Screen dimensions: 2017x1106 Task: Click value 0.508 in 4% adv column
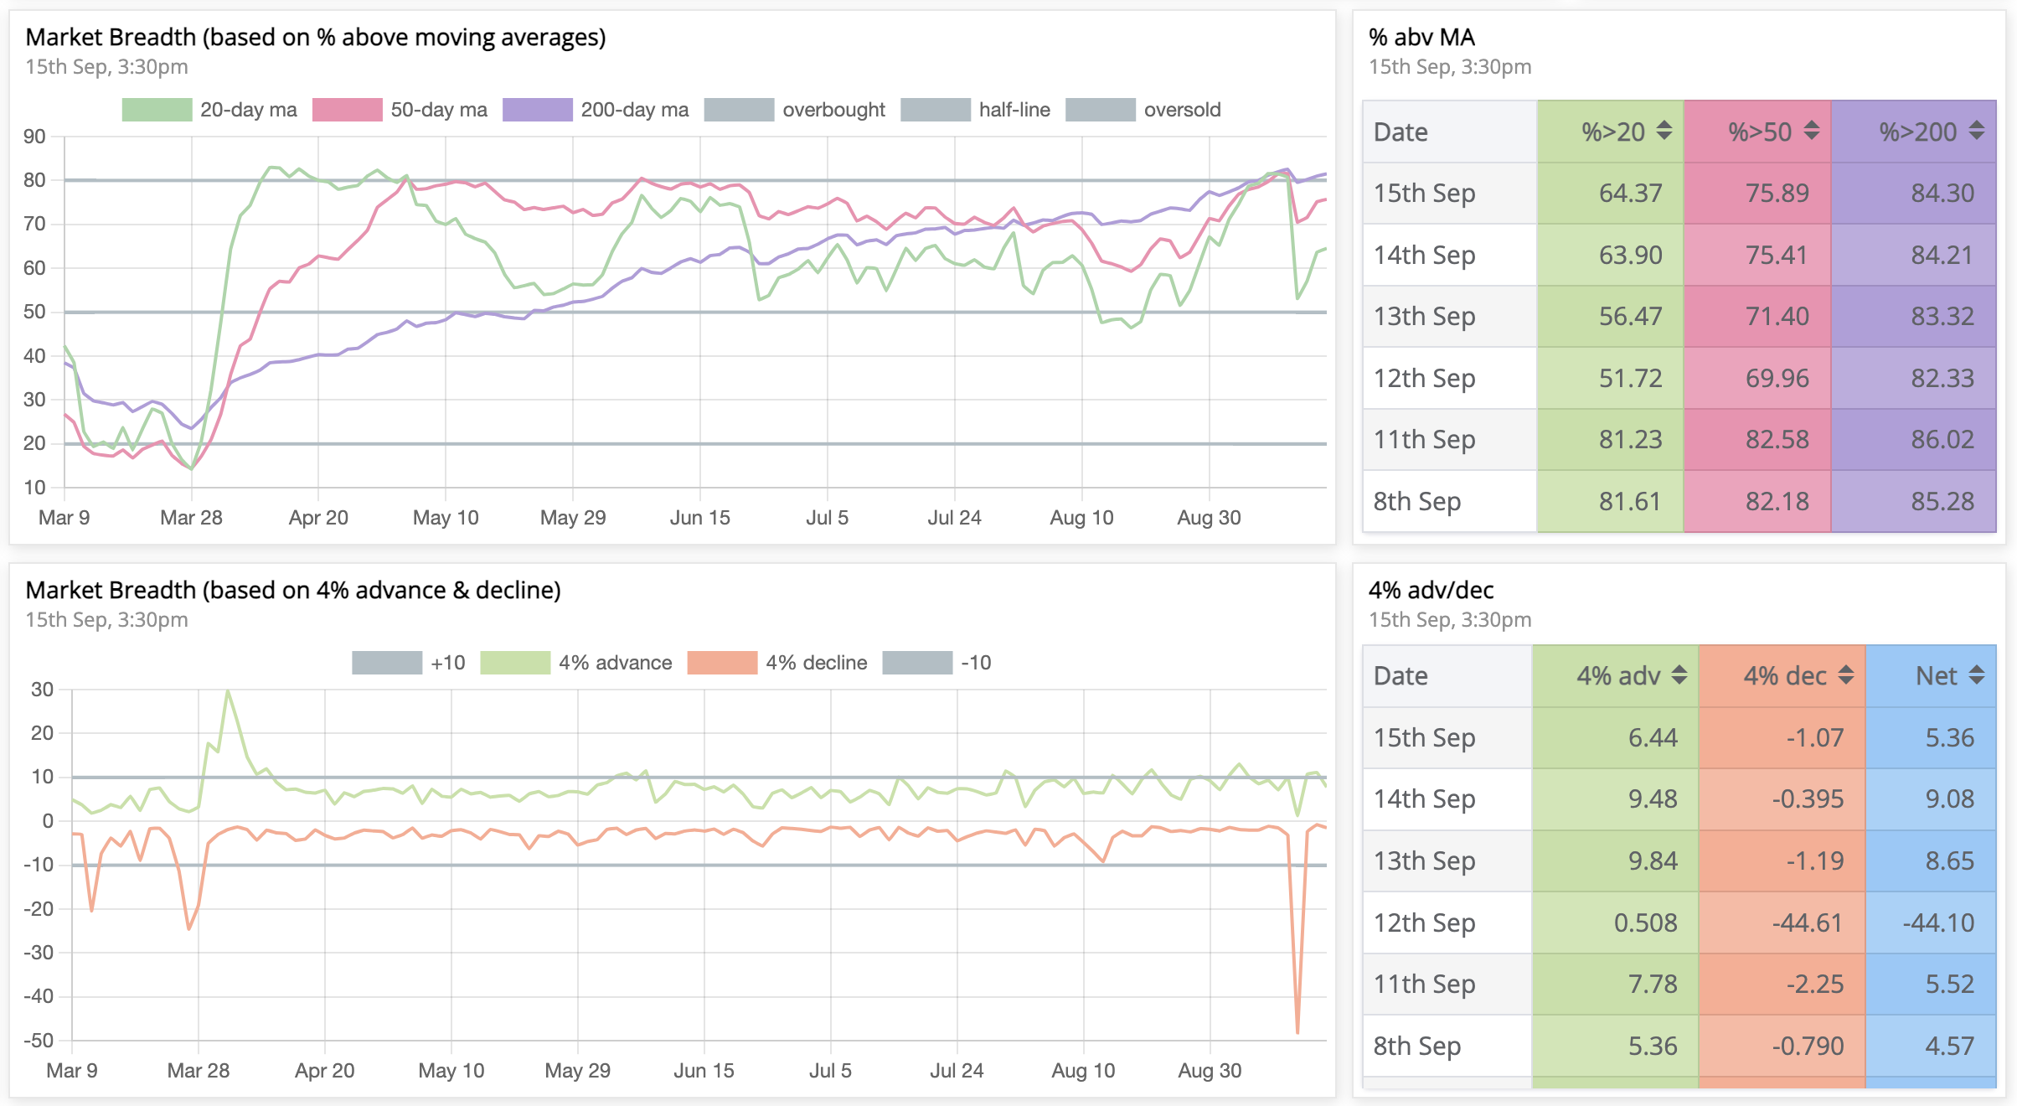click(1646, 923)
